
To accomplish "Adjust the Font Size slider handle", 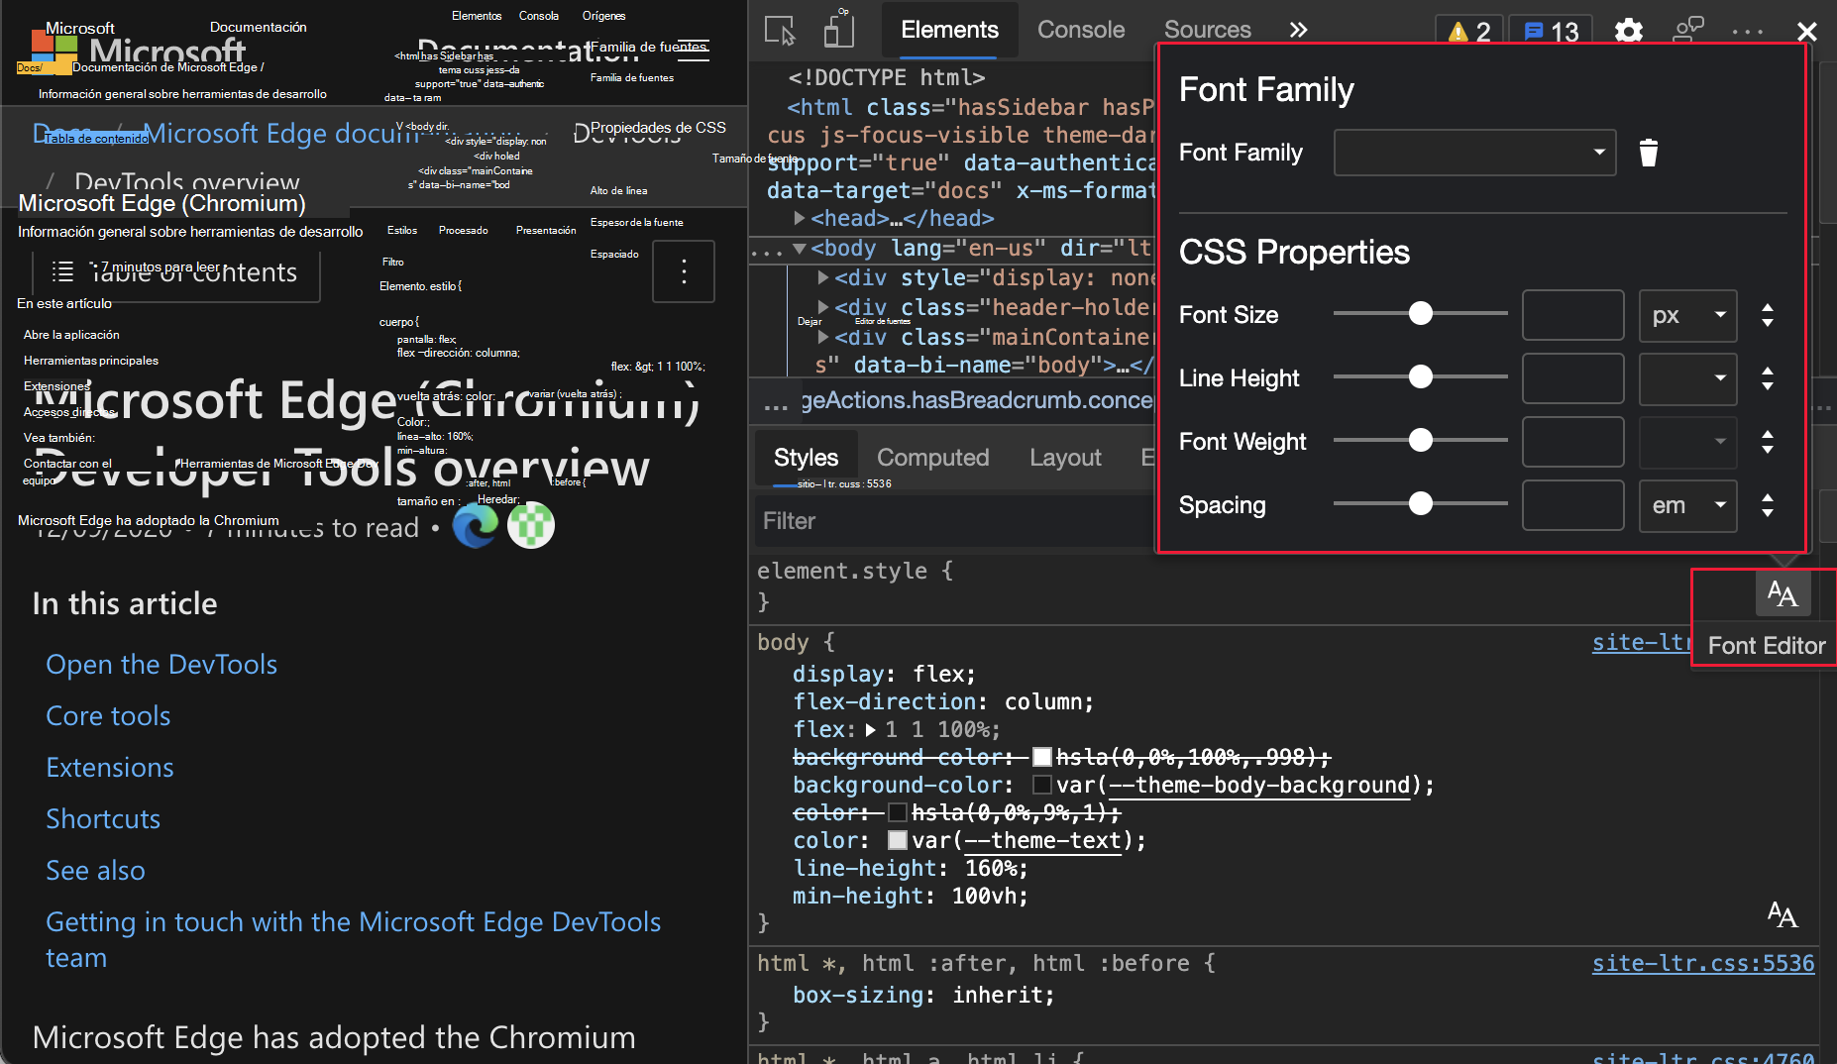I will click(x=1421, y=313).
